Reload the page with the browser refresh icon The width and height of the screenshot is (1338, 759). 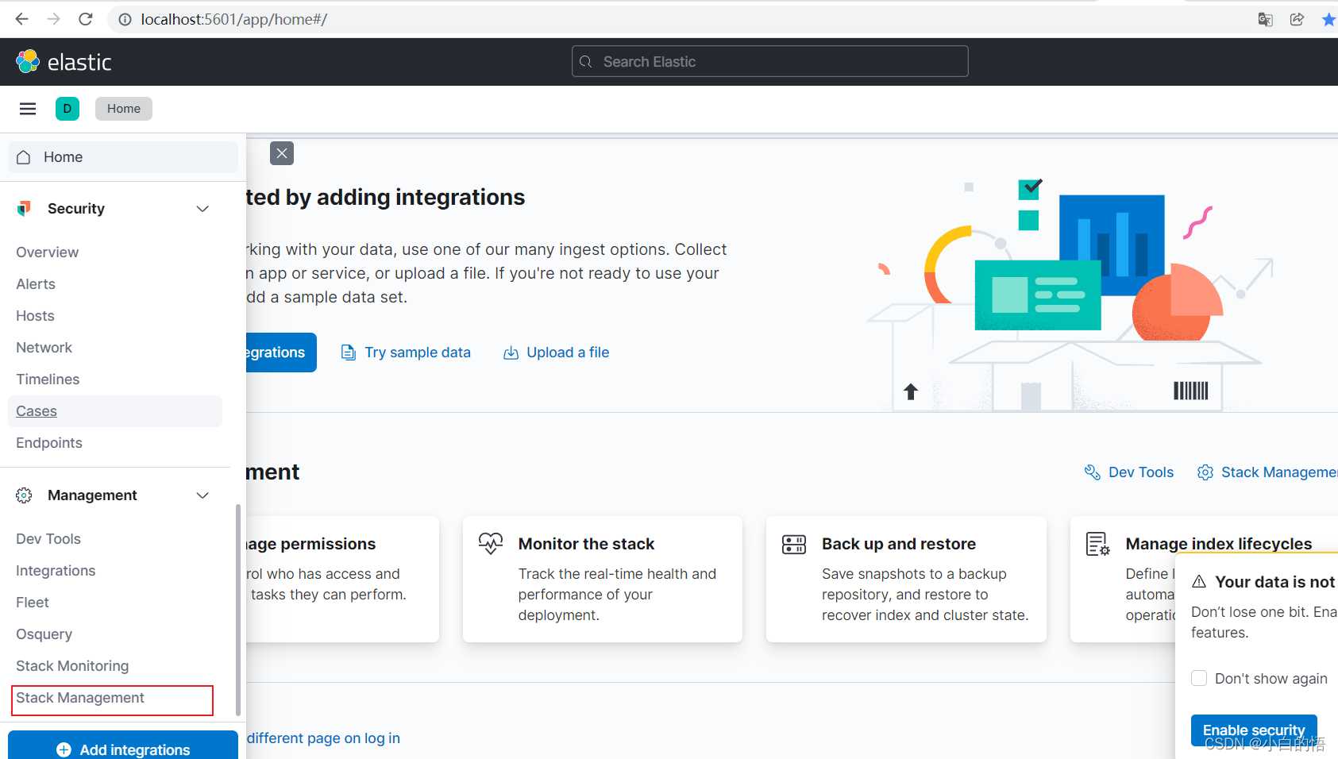click(86, 19)
